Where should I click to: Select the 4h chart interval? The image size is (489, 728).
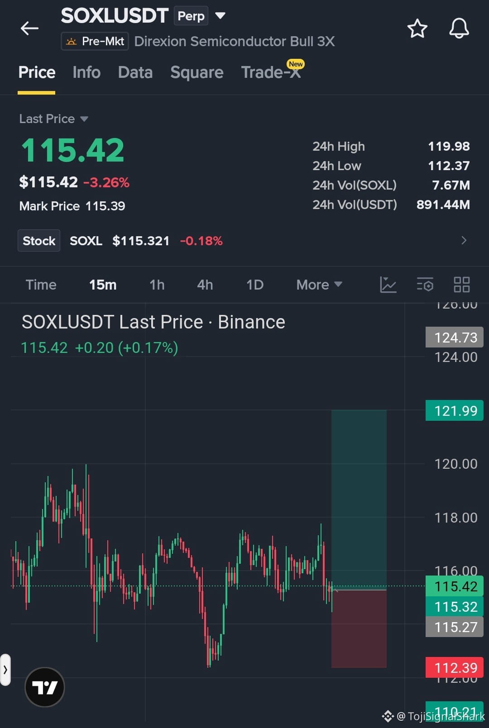pos(205,285)
